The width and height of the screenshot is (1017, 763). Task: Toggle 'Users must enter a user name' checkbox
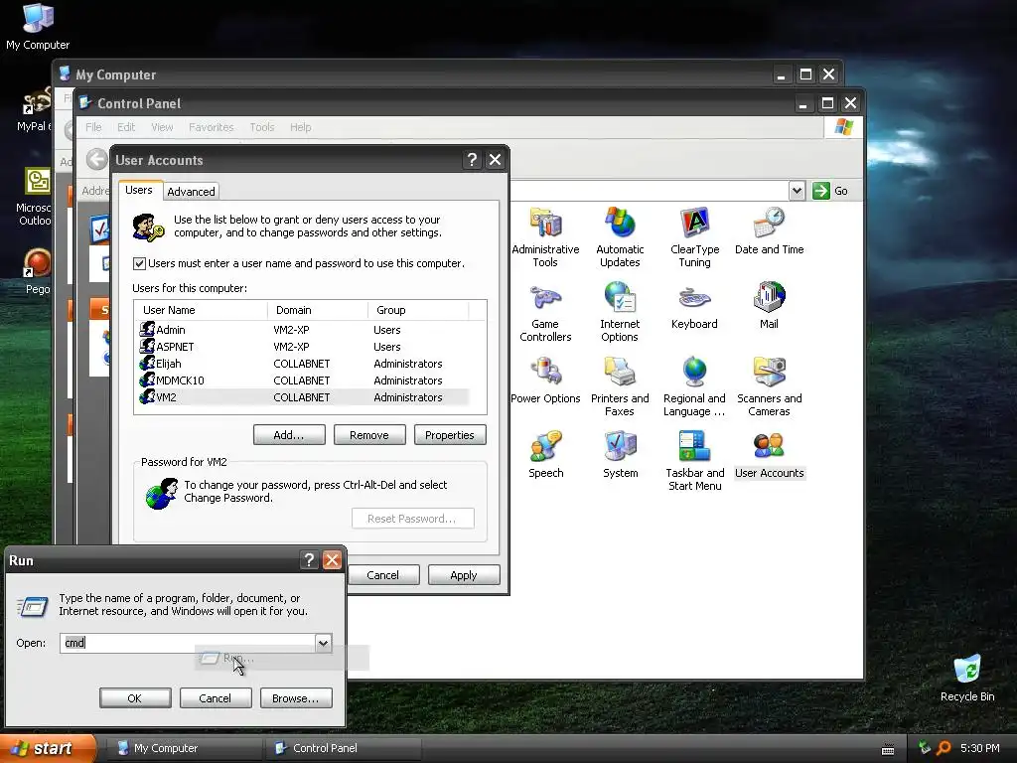coord(139,263)
